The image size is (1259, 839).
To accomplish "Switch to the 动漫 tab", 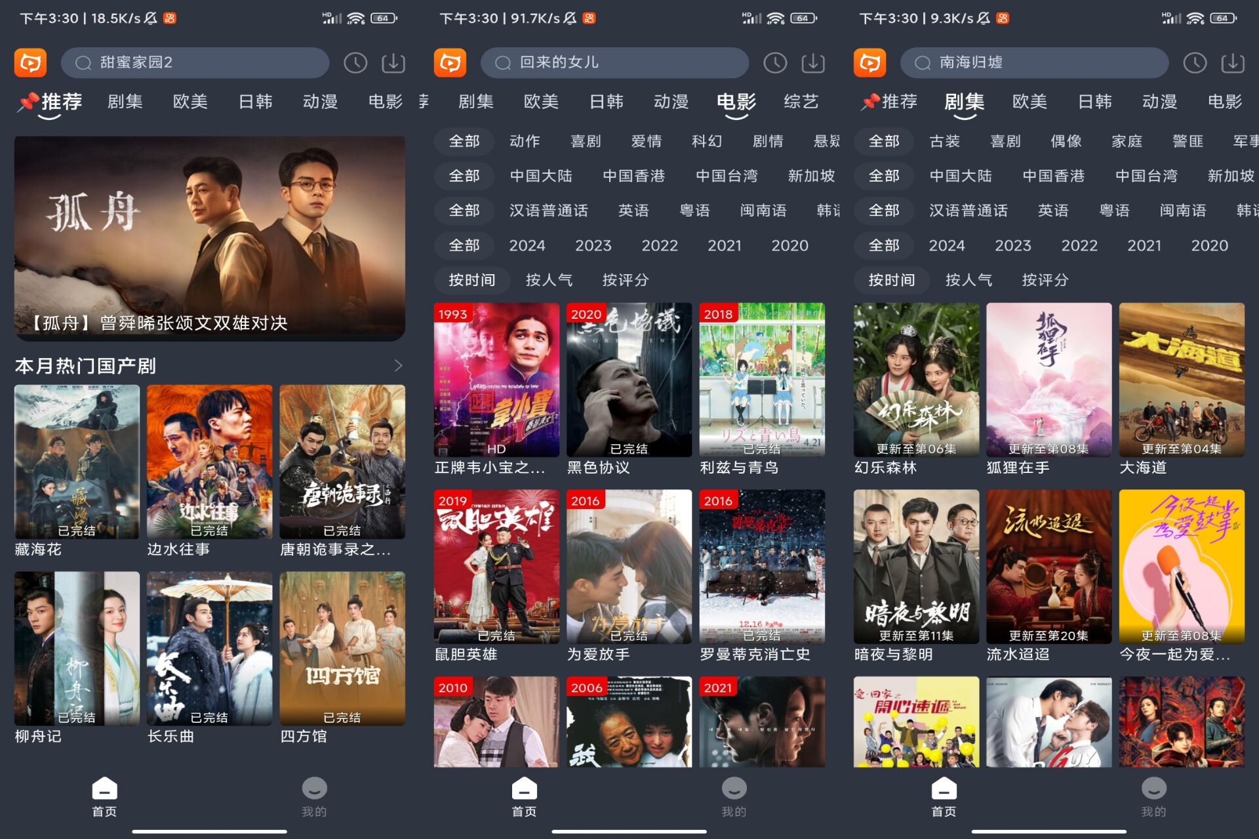I will click(x=320, y=102).
